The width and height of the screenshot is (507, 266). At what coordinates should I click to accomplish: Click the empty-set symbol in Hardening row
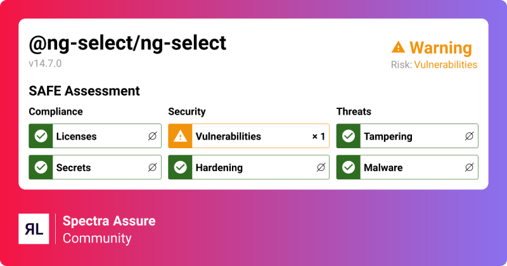tap(321, 167)
